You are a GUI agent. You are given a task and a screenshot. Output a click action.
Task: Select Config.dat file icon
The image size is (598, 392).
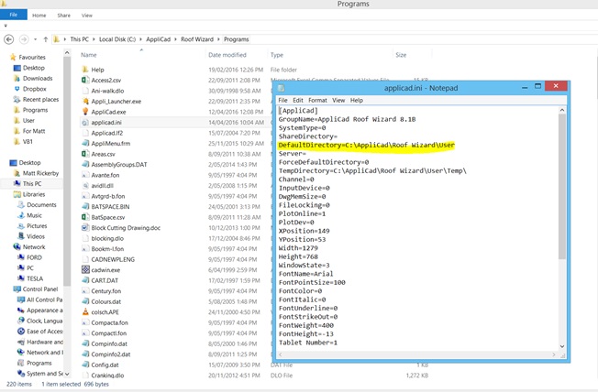85,365
